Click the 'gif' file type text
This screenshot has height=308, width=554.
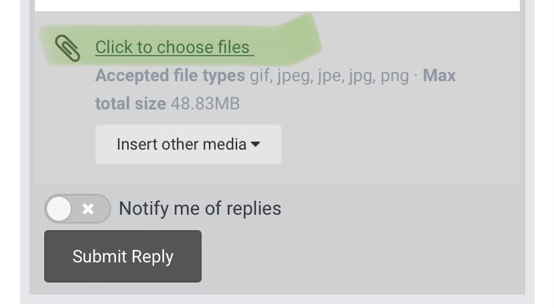point(260,76)
